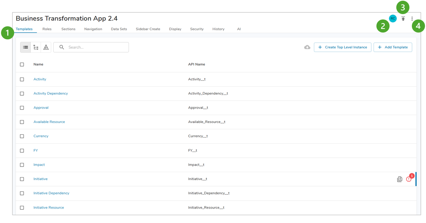Click the Initiative row document icon

(400, 179)
